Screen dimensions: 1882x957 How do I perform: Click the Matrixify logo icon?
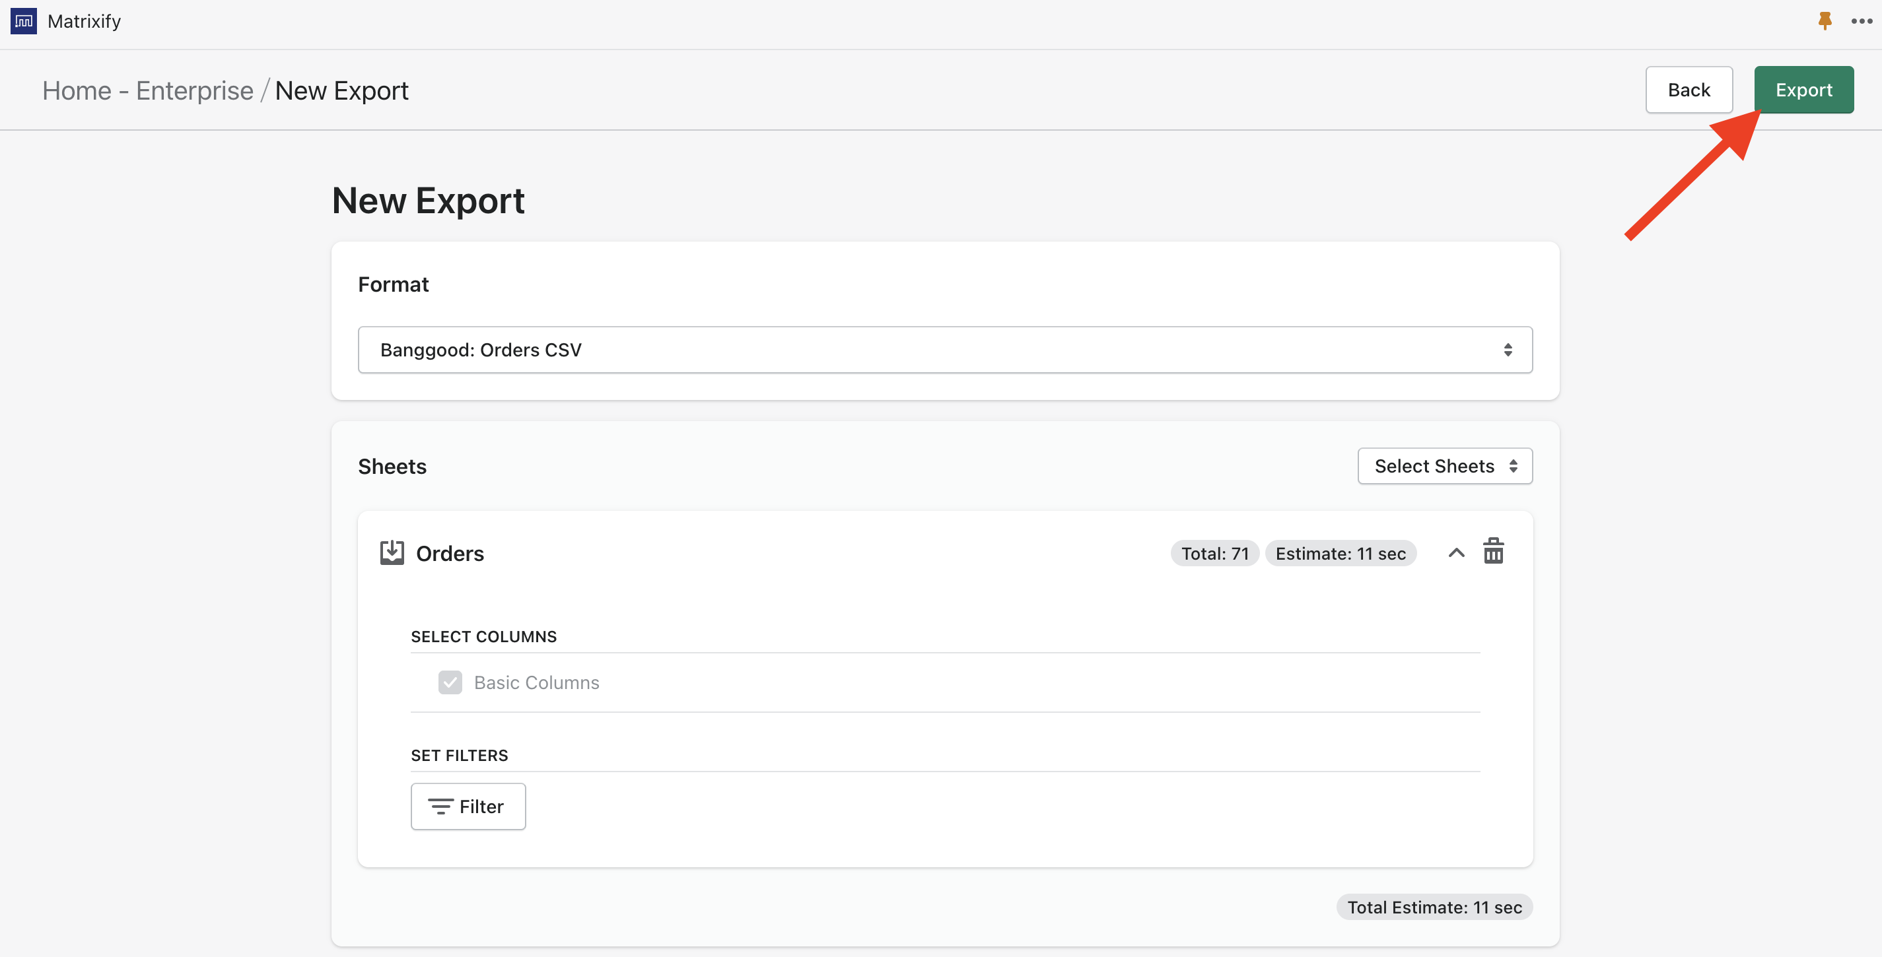22,21
